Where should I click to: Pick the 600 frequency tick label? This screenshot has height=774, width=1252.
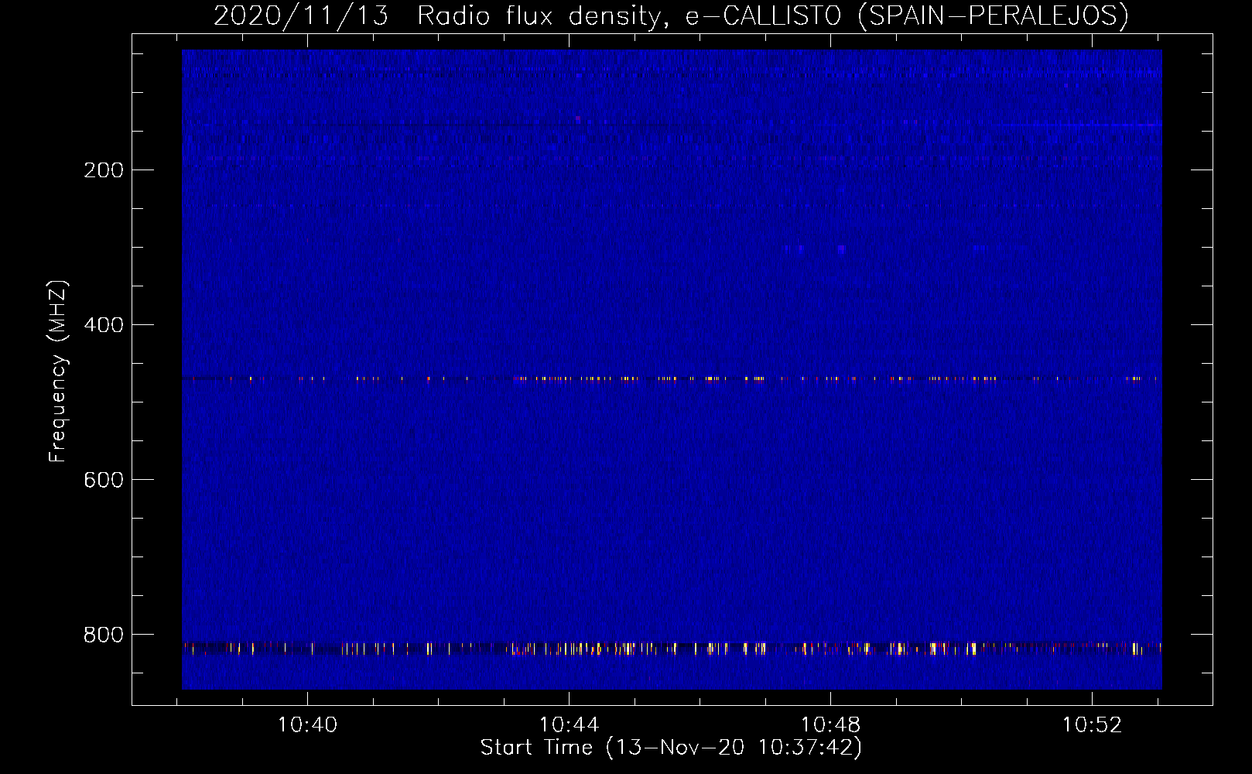click(x=104, y=480)
